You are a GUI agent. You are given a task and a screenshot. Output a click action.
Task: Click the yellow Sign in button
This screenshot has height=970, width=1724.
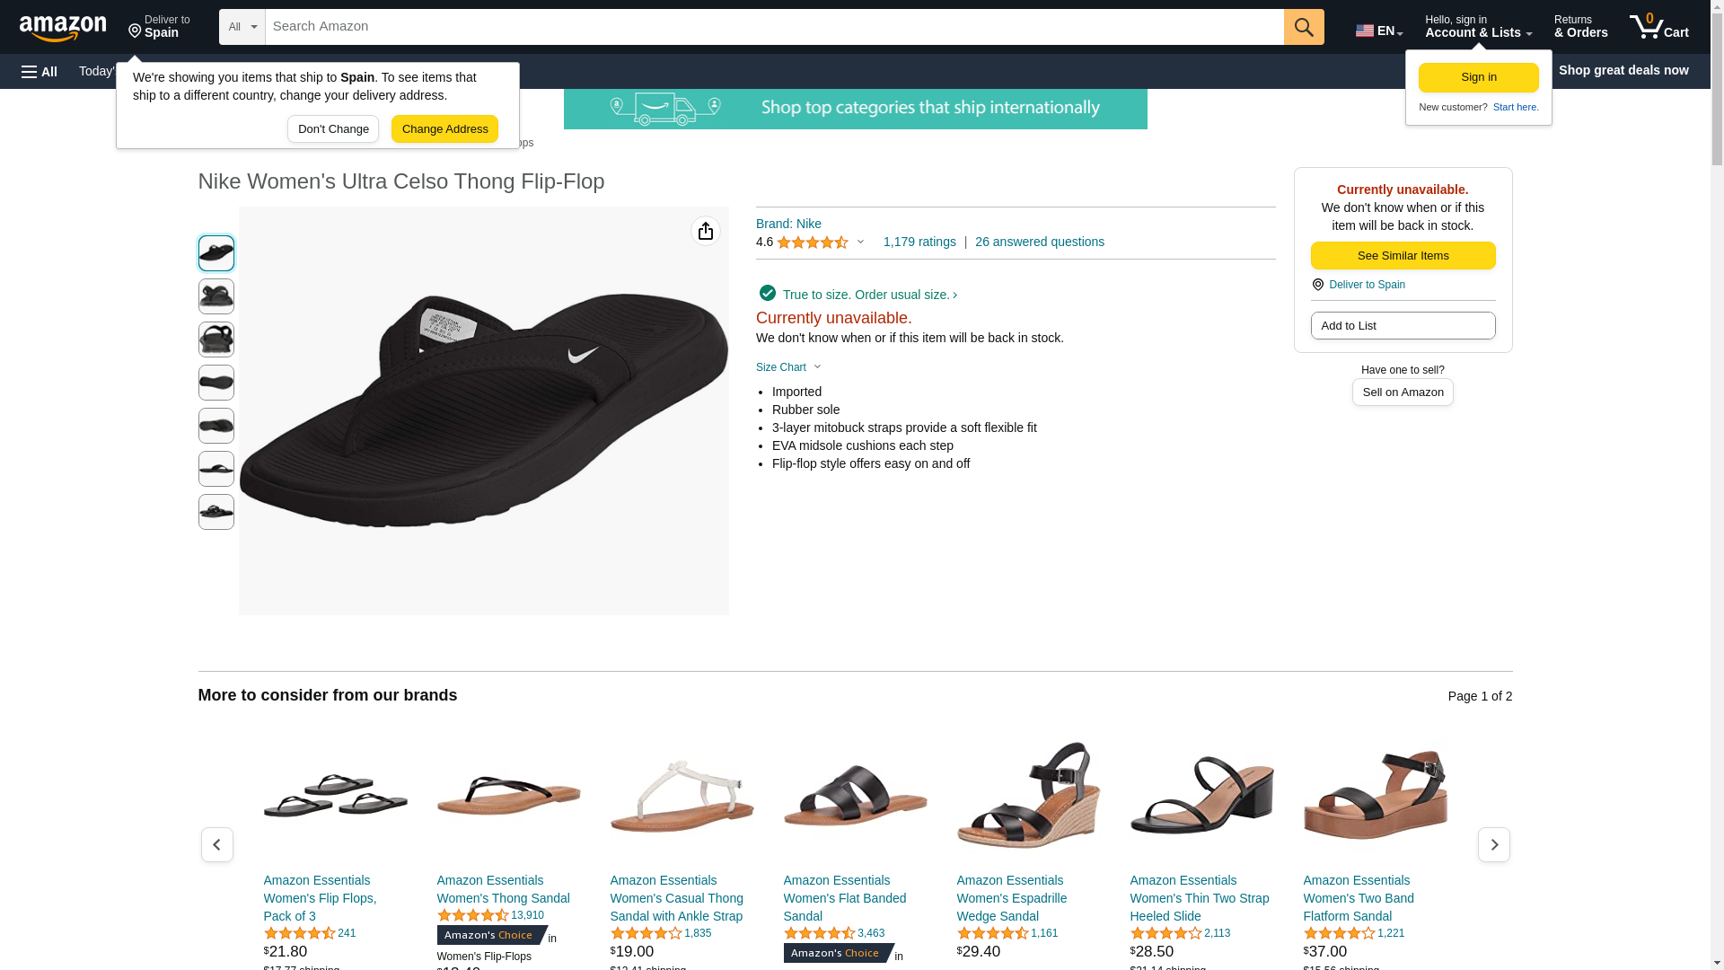pyautogui.click(x=1478, y=78)
